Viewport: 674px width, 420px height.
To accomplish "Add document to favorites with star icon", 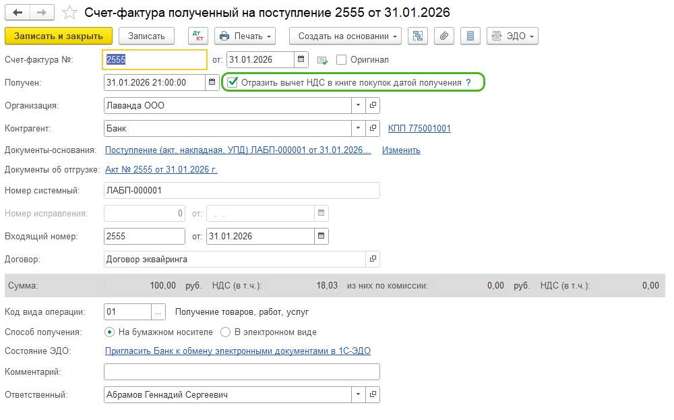I will click(x=69, y=13).
